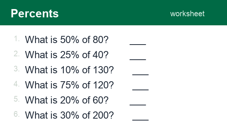
Task: Select question 2 text about 25% of 40
Action: (x=67, y=55)
